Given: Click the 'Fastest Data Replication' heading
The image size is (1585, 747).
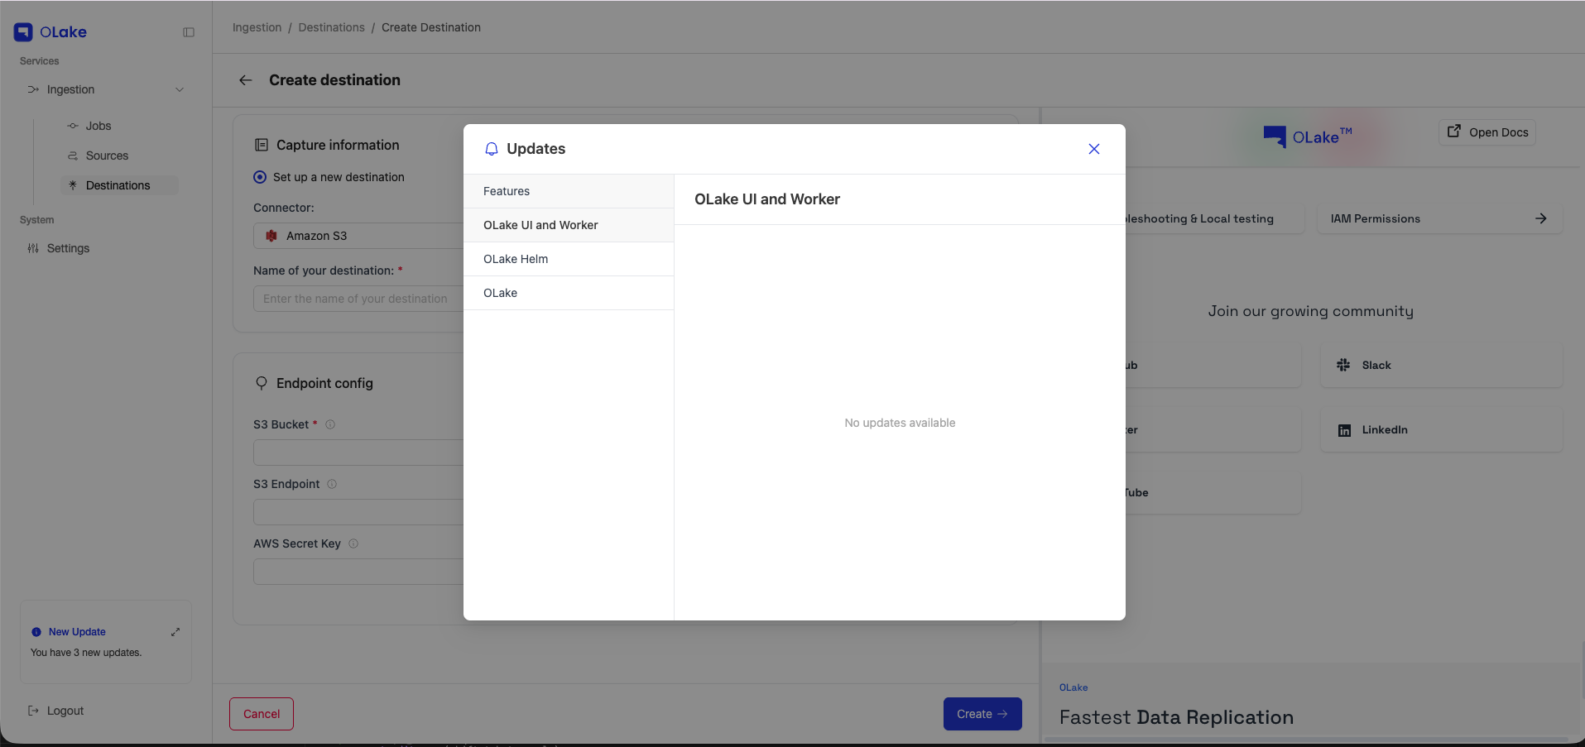Looking at the screenshot, I should [1176, 717].
